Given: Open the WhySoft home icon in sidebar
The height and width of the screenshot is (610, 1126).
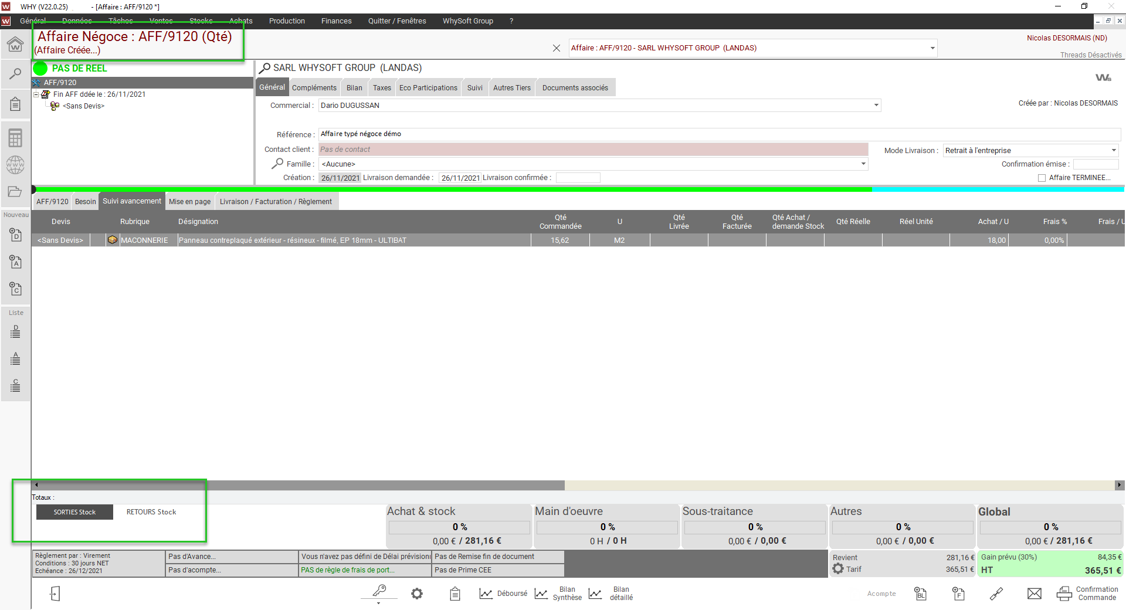Looking at the screenshot, I should pos(15,44).
